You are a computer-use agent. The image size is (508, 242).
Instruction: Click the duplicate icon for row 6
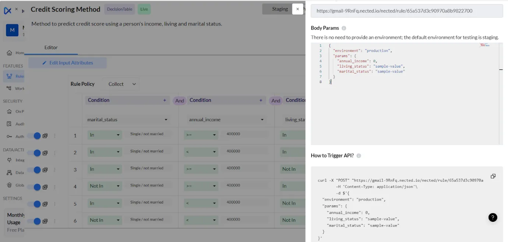coord(45,221)
